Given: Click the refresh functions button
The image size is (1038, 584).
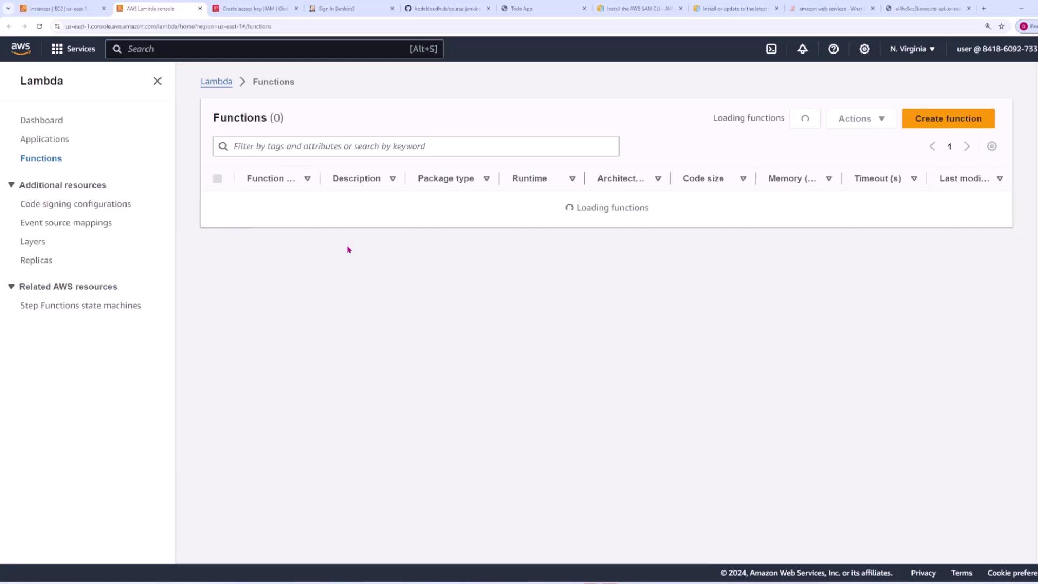Looking at the screenshot, I should click(804, 118).
